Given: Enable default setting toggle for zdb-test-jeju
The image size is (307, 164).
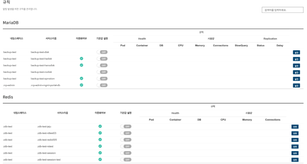Looking at the screenshot, I should pyautogui.click(x=126, y=127).
